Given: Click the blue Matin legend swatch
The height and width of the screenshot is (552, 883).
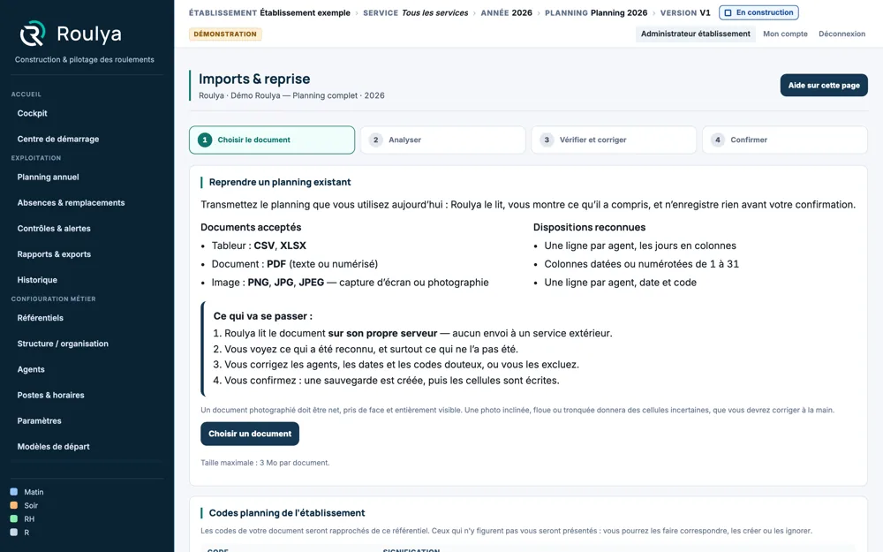Looking at the screenshot, I should tap(14, 492).
